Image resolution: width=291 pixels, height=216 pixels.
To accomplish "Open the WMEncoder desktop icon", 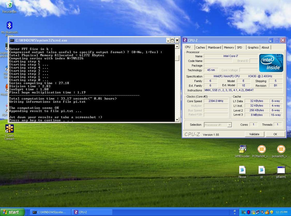I will 242,151.
